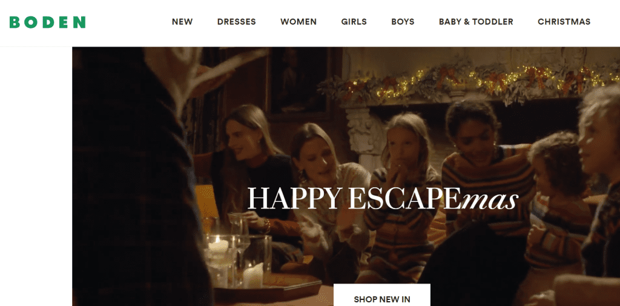
Task: Click the framed painting on the wall
Action: pos(299,83)
